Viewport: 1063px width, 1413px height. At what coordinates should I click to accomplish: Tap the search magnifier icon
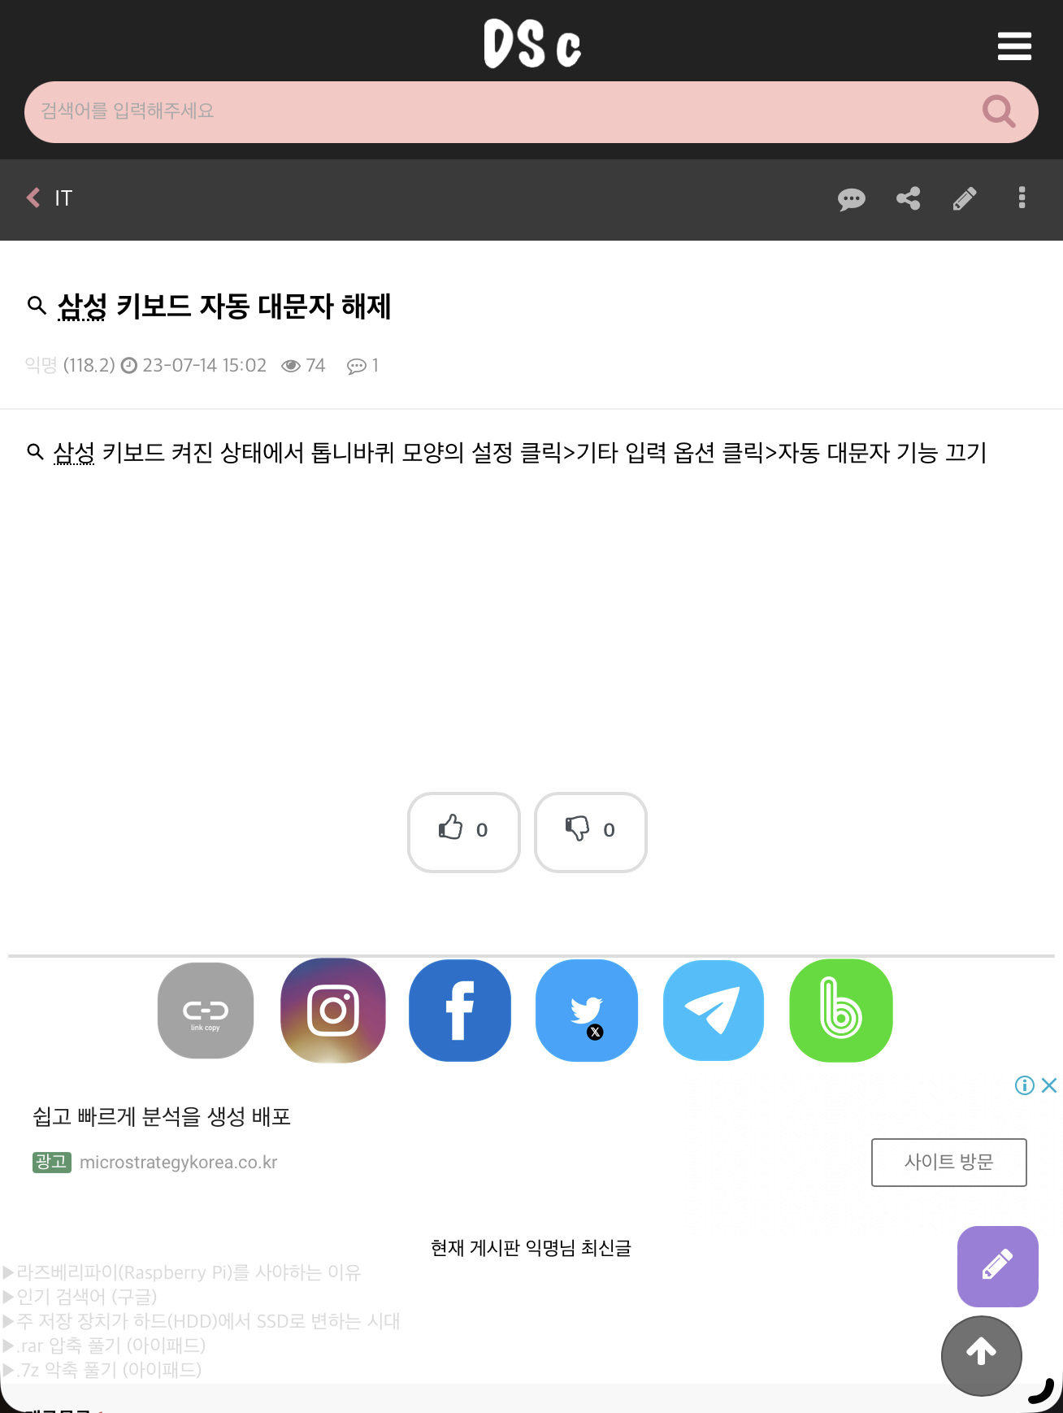coord(999,111)
